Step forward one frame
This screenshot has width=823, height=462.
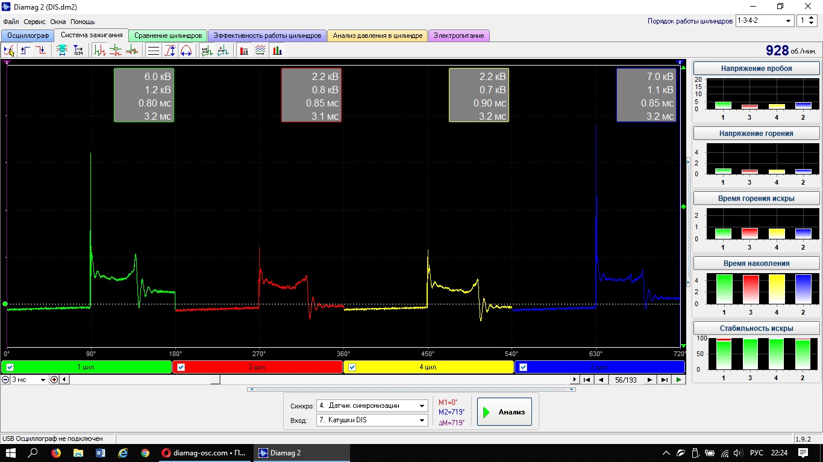tap(649, 380)
